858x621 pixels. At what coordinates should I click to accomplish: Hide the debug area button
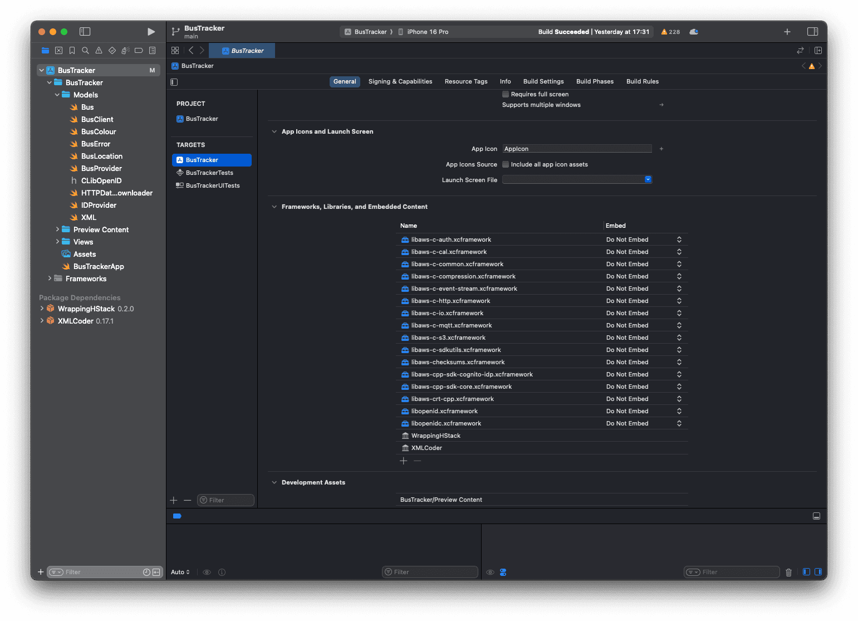pos(816,516)
